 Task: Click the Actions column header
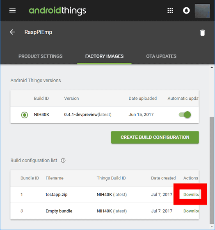pos(191,178)
